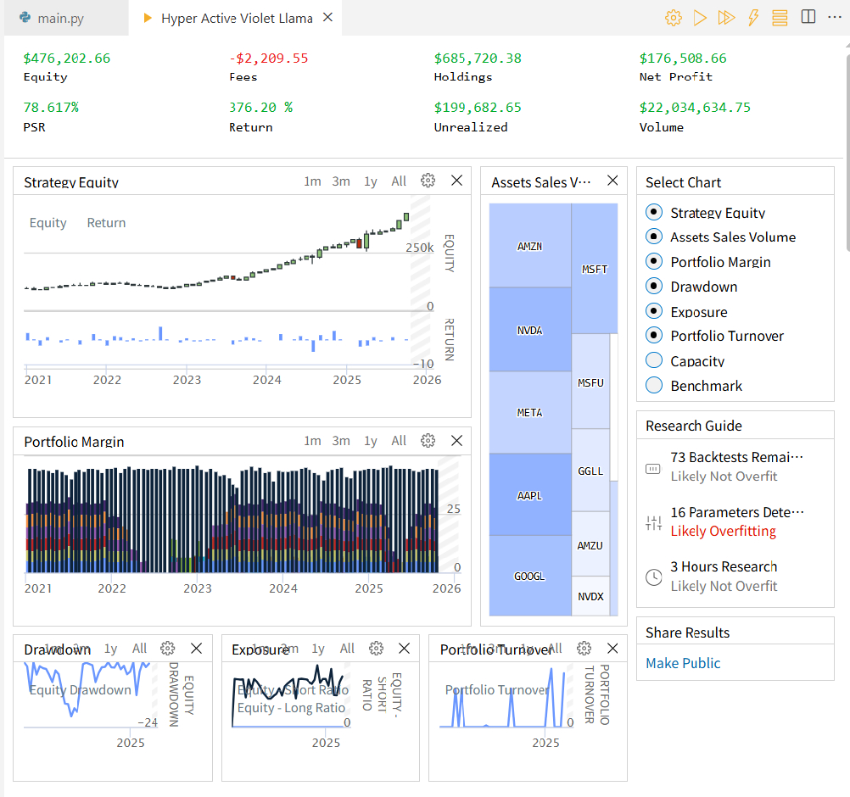Click the NVDA block in the treemap
Screen dimensions: 850x797
tap(529, 330)
